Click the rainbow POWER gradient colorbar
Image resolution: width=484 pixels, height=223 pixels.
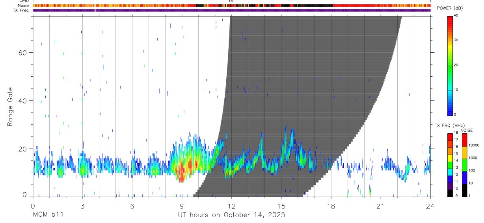[450, 65]
